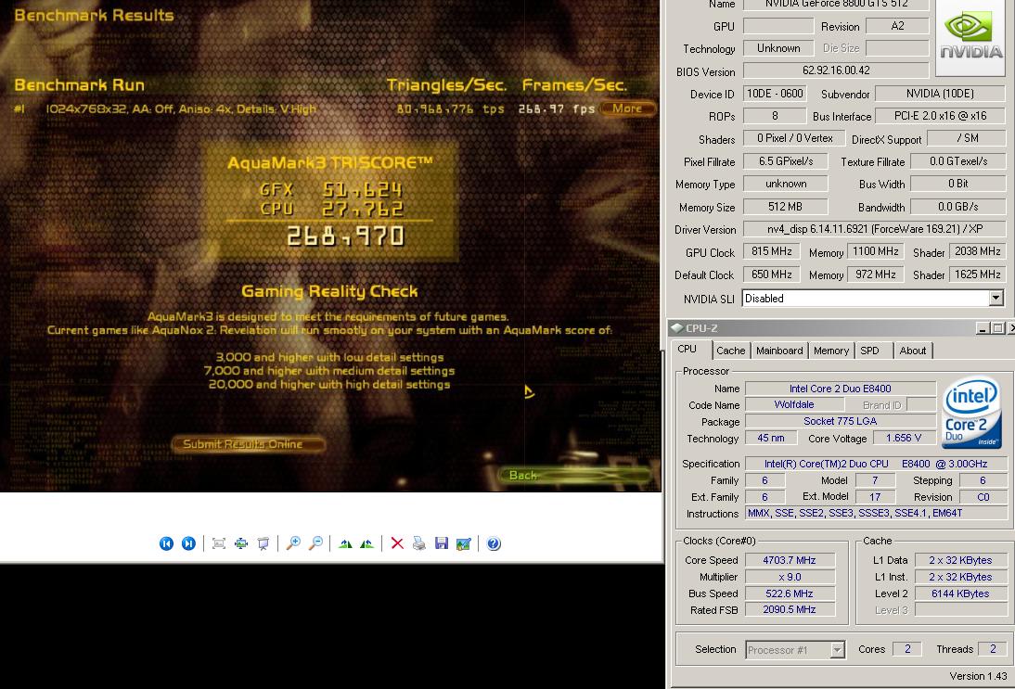Open the Cache tab
This screenshot has height=689, width=1015.
click(x=731, y=351)
